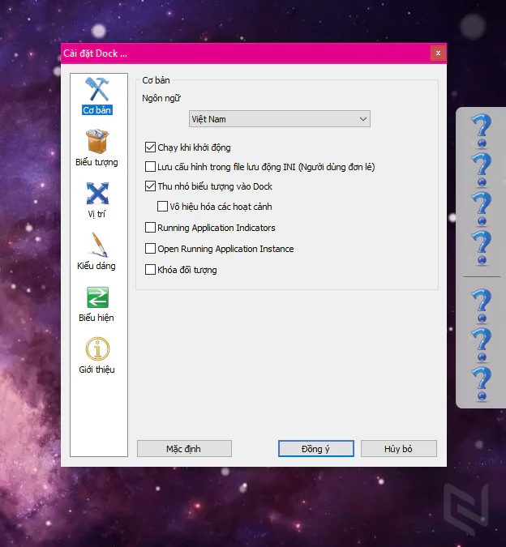Cancel with the Hủy bỏ button
The image size is (506, 547).
[398, 449]
